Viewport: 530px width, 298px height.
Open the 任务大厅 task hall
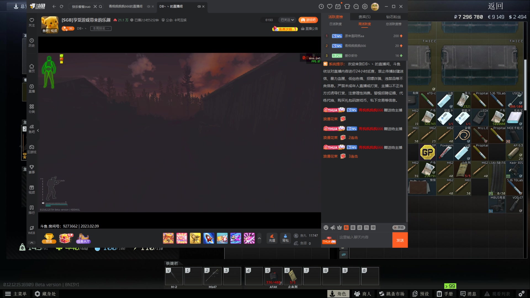click(83, 238)
